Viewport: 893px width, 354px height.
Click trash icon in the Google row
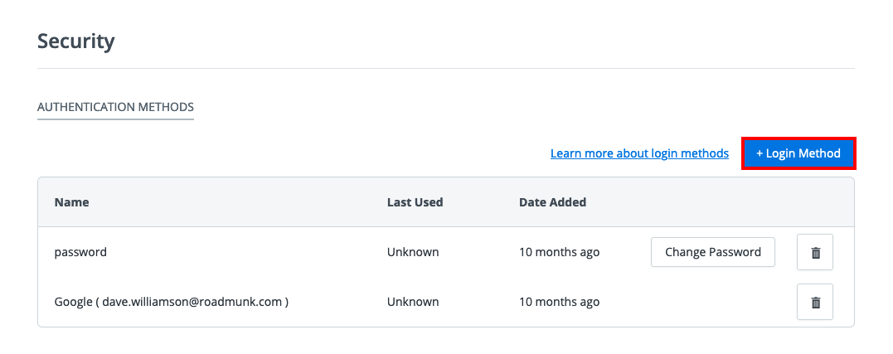[x=814, y=303]
